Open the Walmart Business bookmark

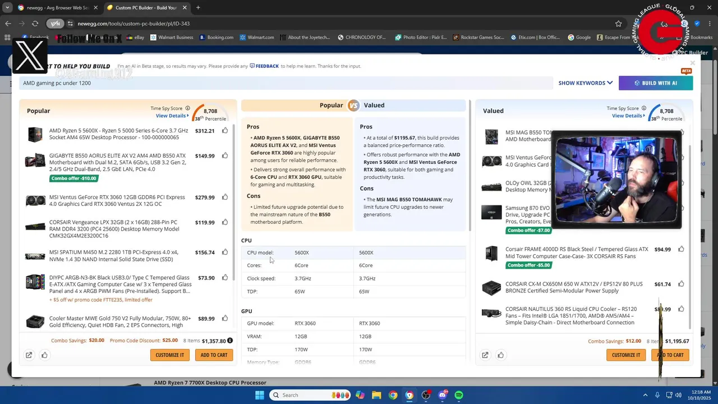(x=171, y=38)
